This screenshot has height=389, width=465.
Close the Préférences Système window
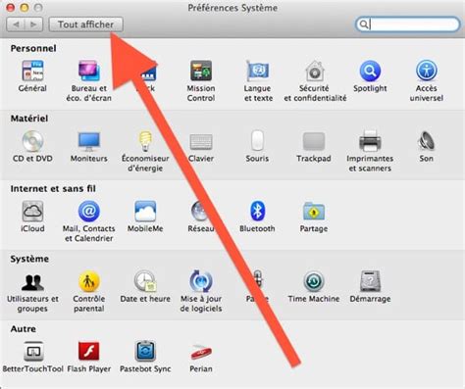point(11,7)
